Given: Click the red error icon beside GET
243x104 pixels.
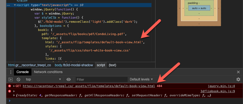Looking at the screenshot, I should (10, 86).
